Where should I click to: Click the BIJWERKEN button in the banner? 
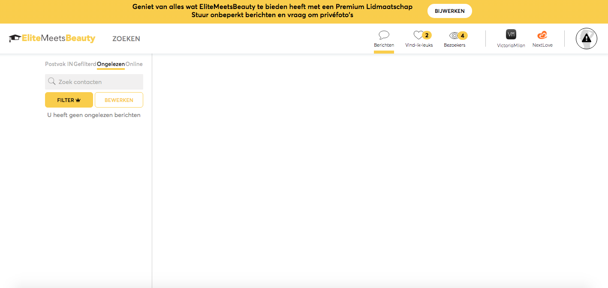pyautogui.click(x=450, y=11)
